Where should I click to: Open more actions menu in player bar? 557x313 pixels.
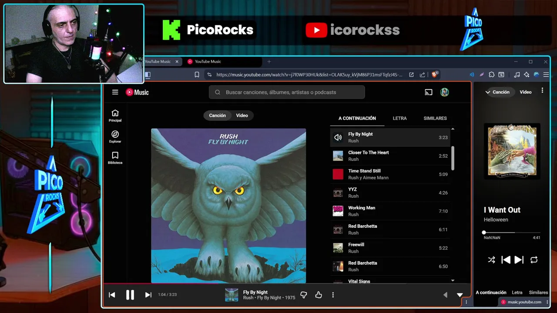(x=333, y=295)
